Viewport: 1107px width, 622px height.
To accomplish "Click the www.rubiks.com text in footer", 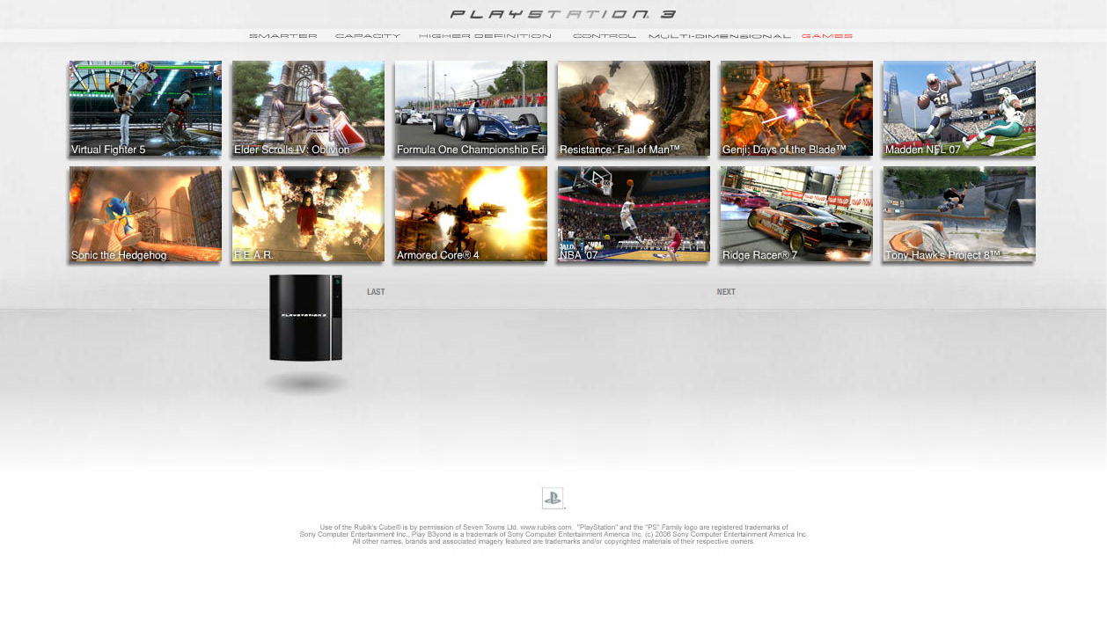I will (x=546, y=528).
